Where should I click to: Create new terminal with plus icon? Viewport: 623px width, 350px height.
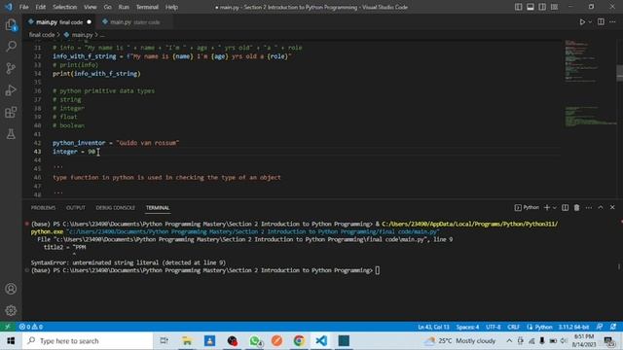547,207
